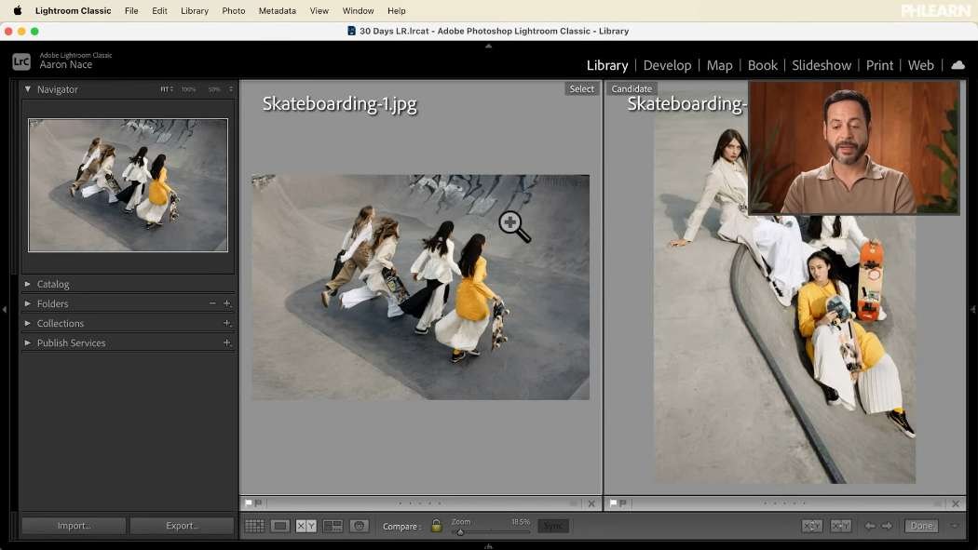Expand the Collections panel
This screenshot has width=978, height=550.
click(x=27, y=323)
